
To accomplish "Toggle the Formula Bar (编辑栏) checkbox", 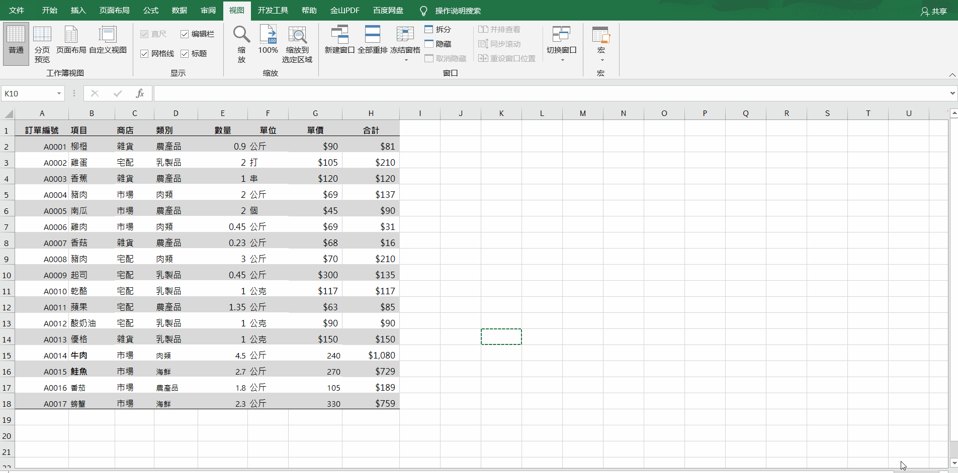I will 185,34.
